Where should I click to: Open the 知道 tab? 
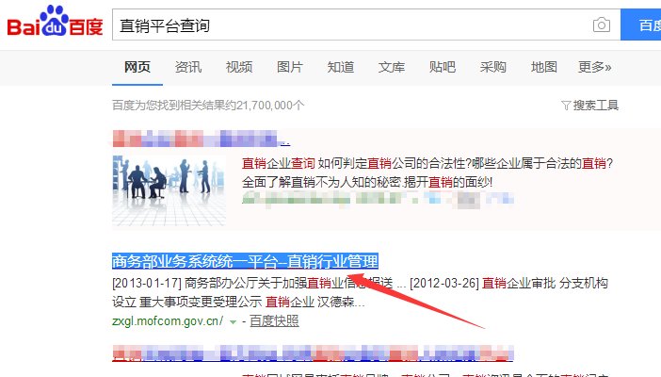341,67
